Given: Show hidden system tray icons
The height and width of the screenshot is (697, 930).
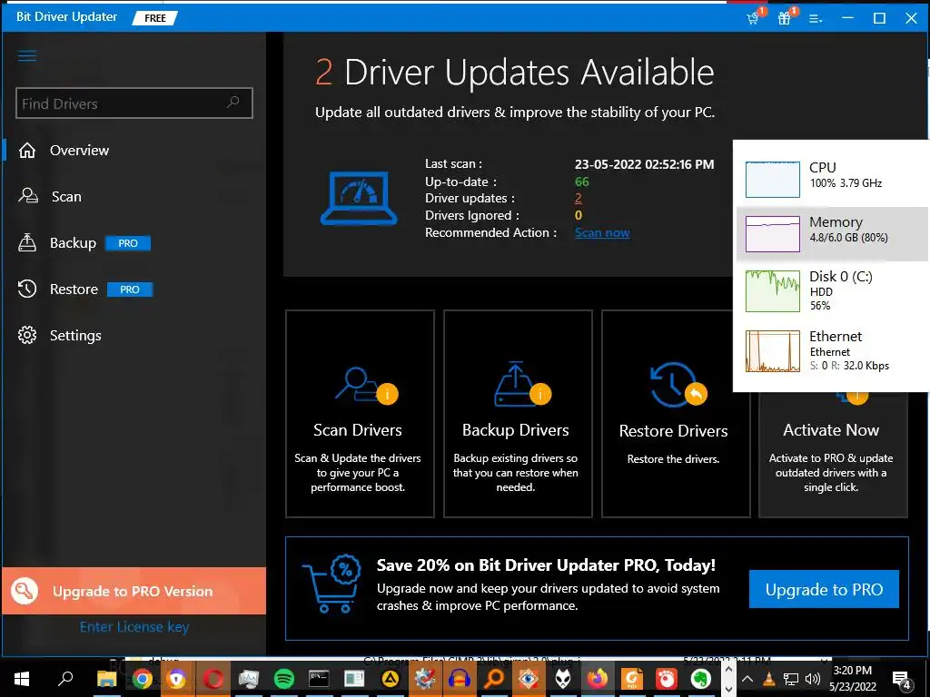Looking at the screenshot, I should point(747,679).
